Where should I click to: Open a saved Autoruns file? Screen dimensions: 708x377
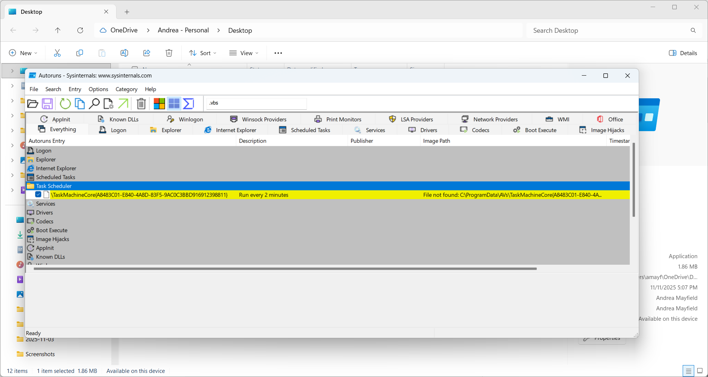tap(33, 104)
